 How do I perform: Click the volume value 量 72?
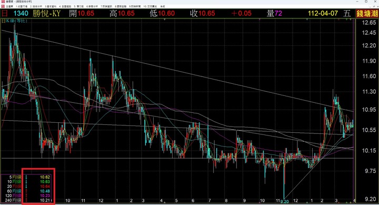point(274,13)
